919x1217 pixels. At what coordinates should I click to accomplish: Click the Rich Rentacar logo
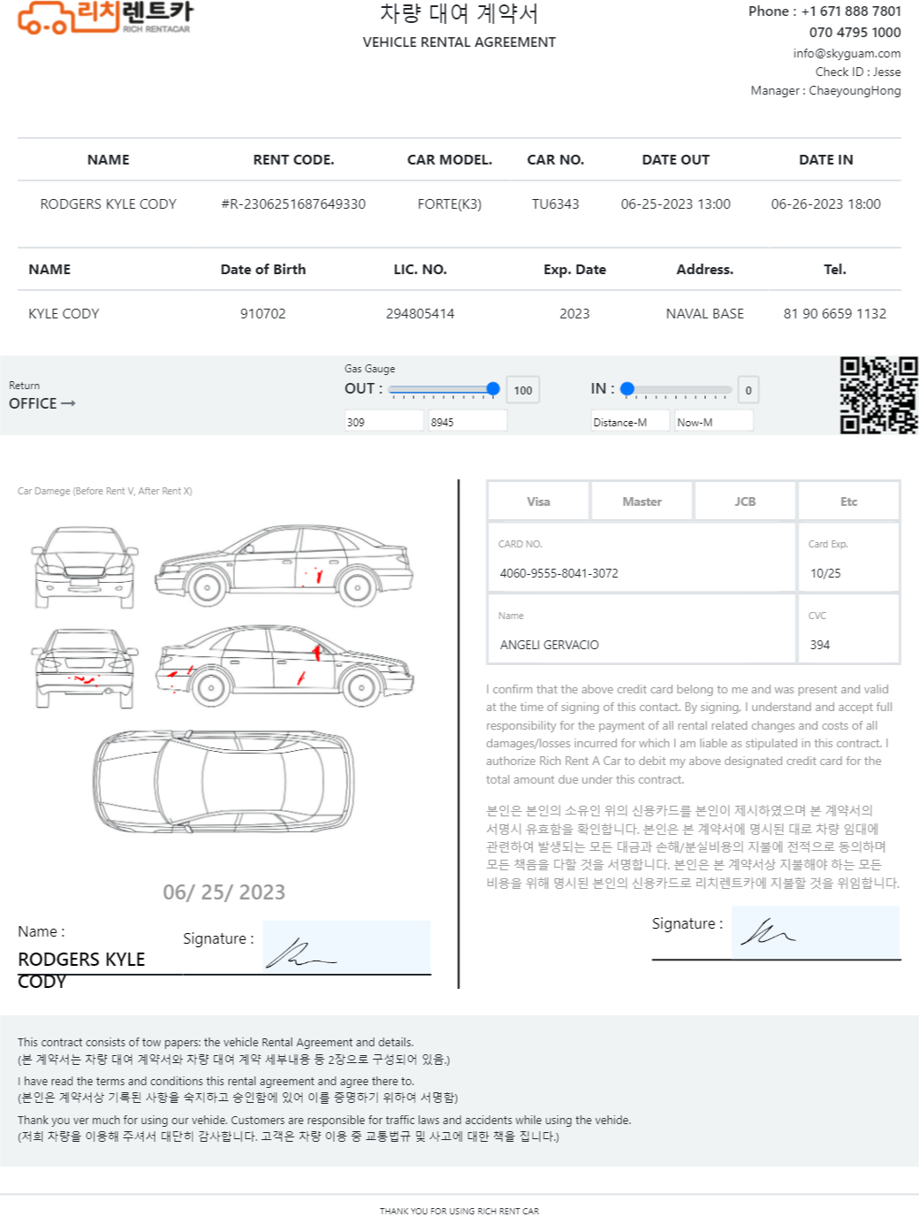tap(104, 17)
